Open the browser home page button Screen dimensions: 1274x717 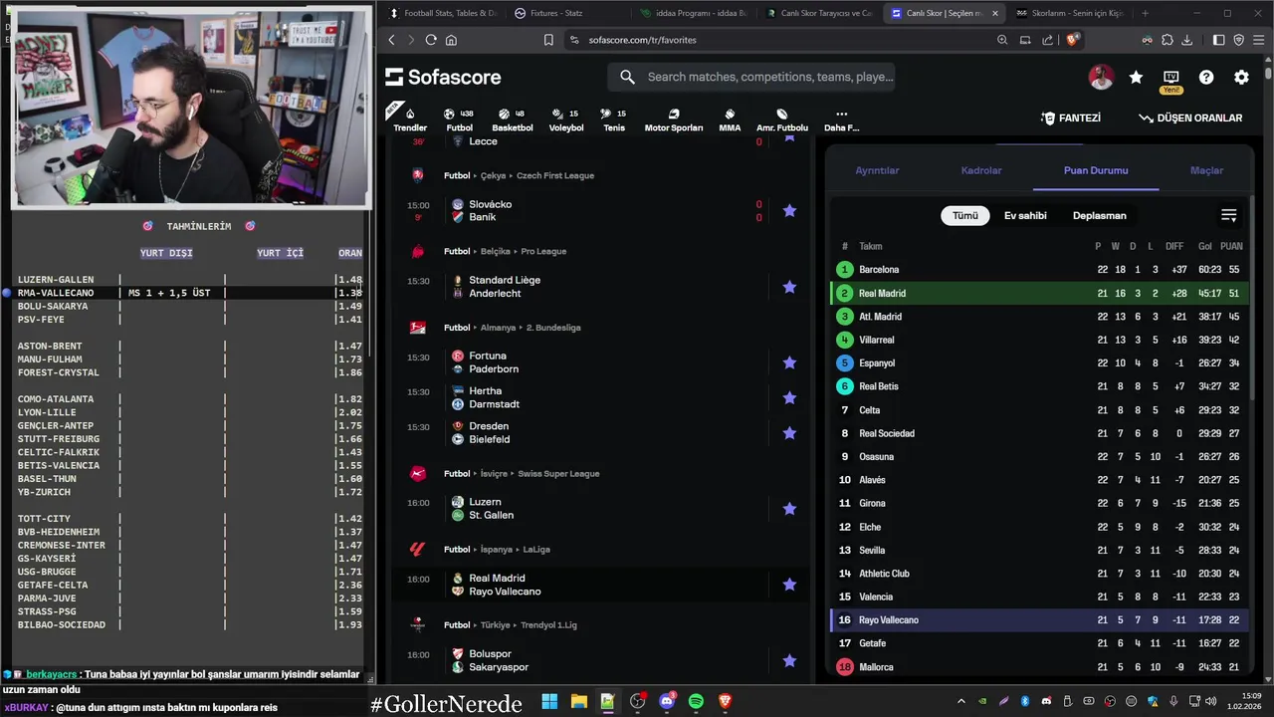pos(451,40)
